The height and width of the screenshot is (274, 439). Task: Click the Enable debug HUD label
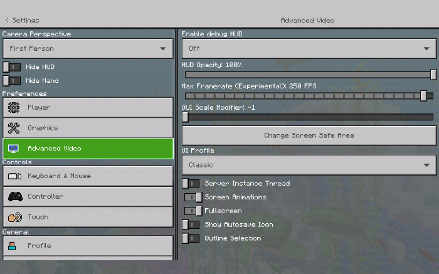coord(212,34)
